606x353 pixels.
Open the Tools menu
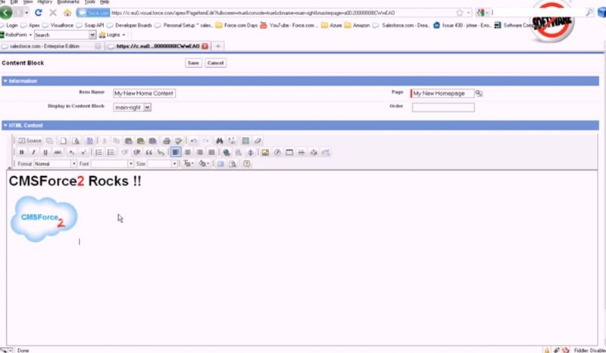[x=89, y=2]
